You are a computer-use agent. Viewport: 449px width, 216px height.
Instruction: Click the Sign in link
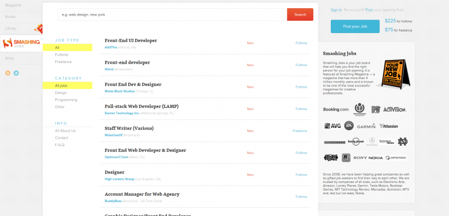[336, 10]
